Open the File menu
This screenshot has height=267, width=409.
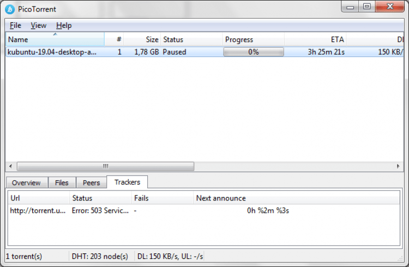15,25
